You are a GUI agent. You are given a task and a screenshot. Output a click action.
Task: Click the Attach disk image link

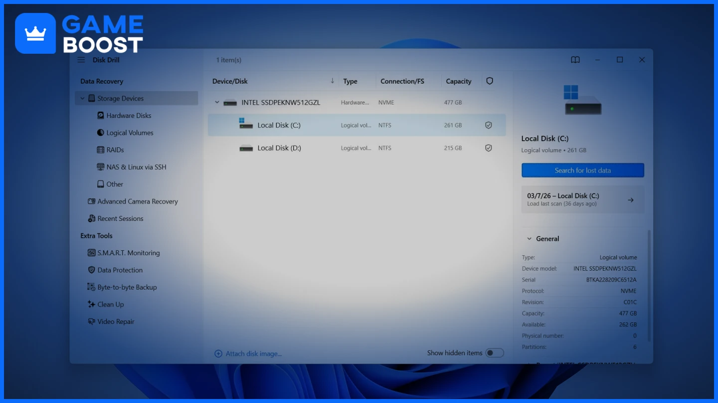[x=248, y=353]
